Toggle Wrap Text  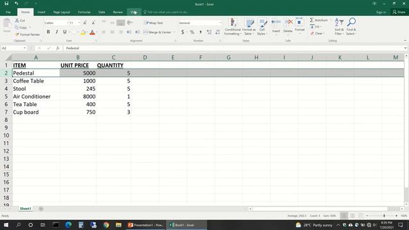point(154,23)
